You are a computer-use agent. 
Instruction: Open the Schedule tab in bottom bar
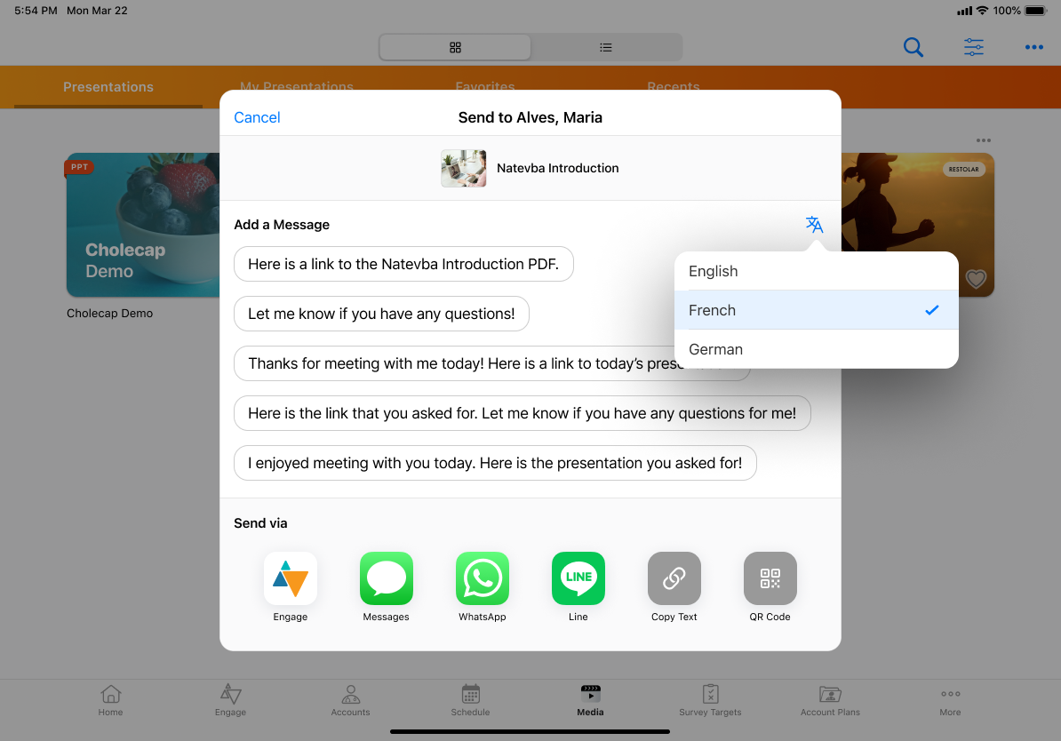[470, 700]
